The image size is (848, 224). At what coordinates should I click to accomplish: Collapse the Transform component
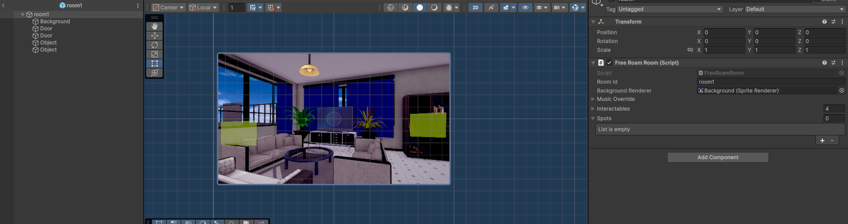pyautogui.click(x=593, y=22)
